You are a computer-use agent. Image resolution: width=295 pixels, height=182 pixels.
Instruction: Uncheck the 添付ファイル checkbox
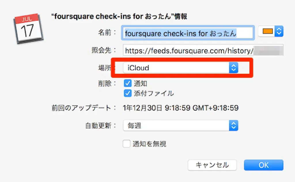coord(128,93)
